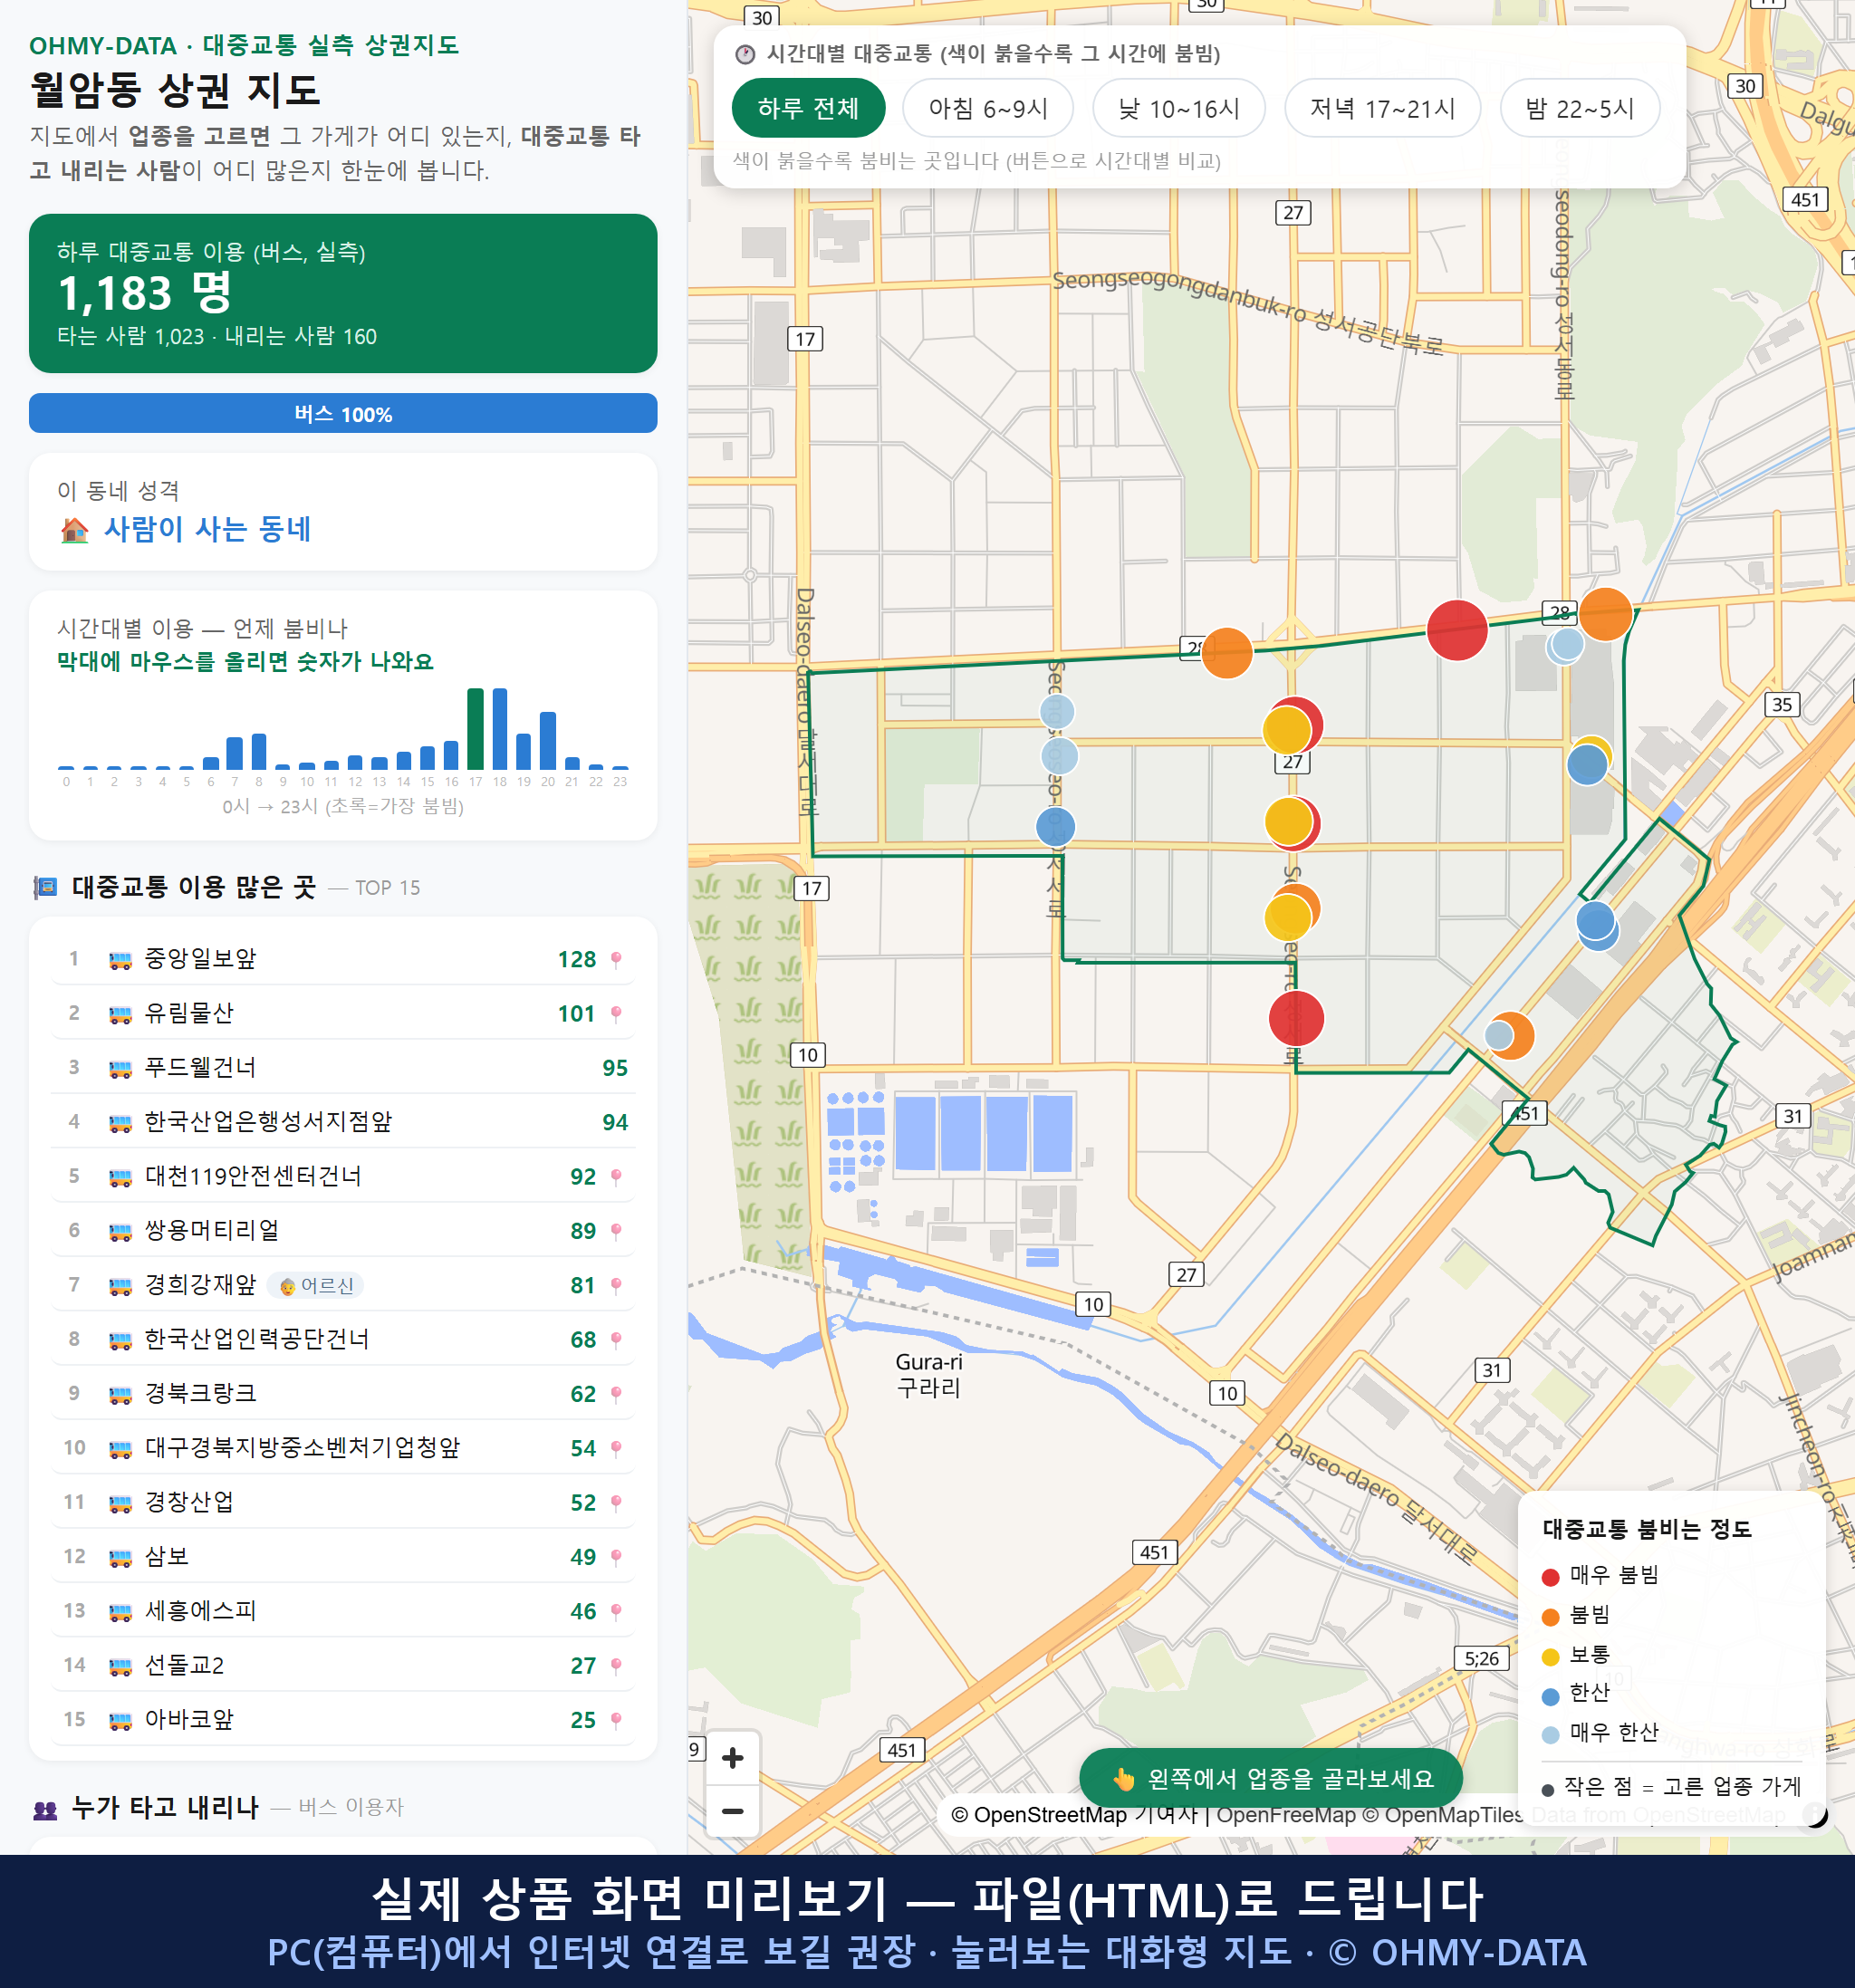Click the bus icon on 한국산업은행성서지점앞 row

(120, 1123)
